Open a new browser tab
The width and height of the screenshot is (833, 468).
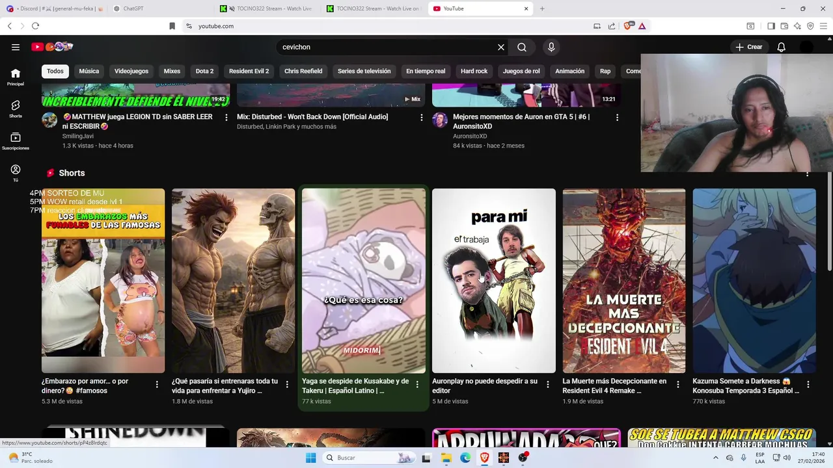tap(542, 8)
